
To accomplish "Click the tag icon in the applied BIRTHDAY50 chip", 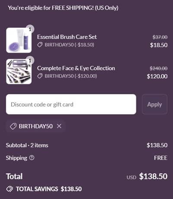I will tap(13, 126).
